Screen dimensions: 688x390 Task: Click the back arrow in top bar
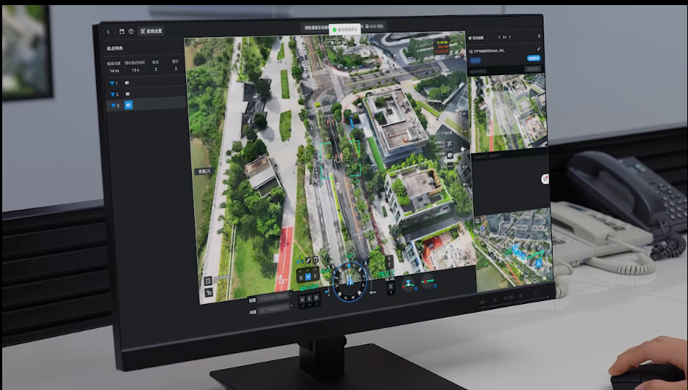pyautogui.click(x=109, y=32)
